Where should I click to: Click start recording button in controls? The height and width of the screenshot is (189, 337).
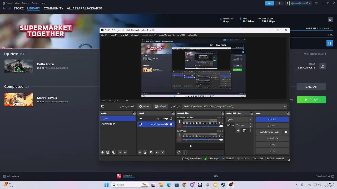click(272, 126)
